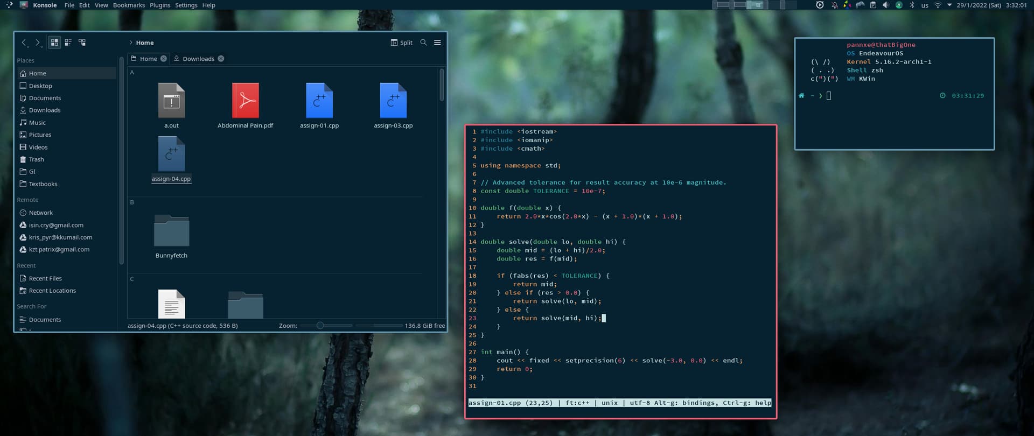Open the Bluetooth tray icon
This screenshot has height=436, width=1034.
point(912,5)
